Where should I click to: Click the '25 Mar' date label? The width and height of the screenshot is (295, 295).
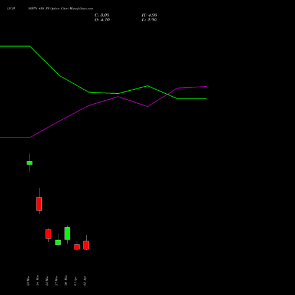pos(47,281)
